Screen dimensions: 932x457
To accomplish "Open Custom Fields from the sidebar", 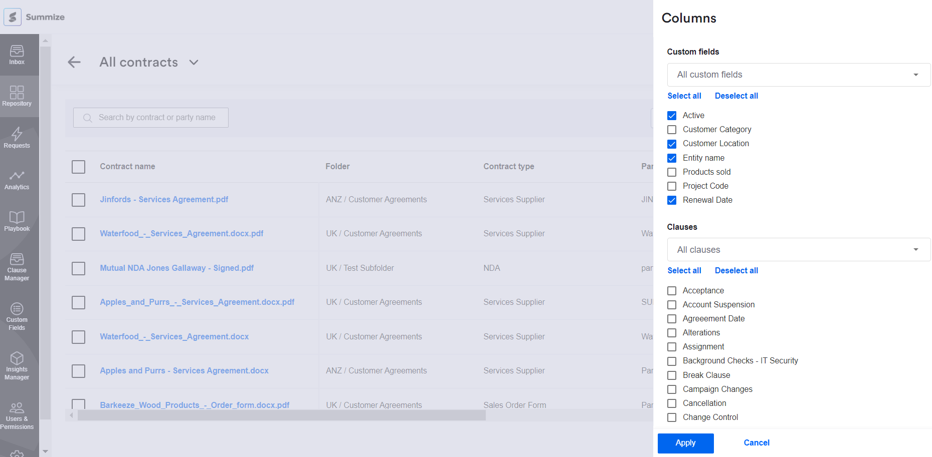I will pos(17,315).
